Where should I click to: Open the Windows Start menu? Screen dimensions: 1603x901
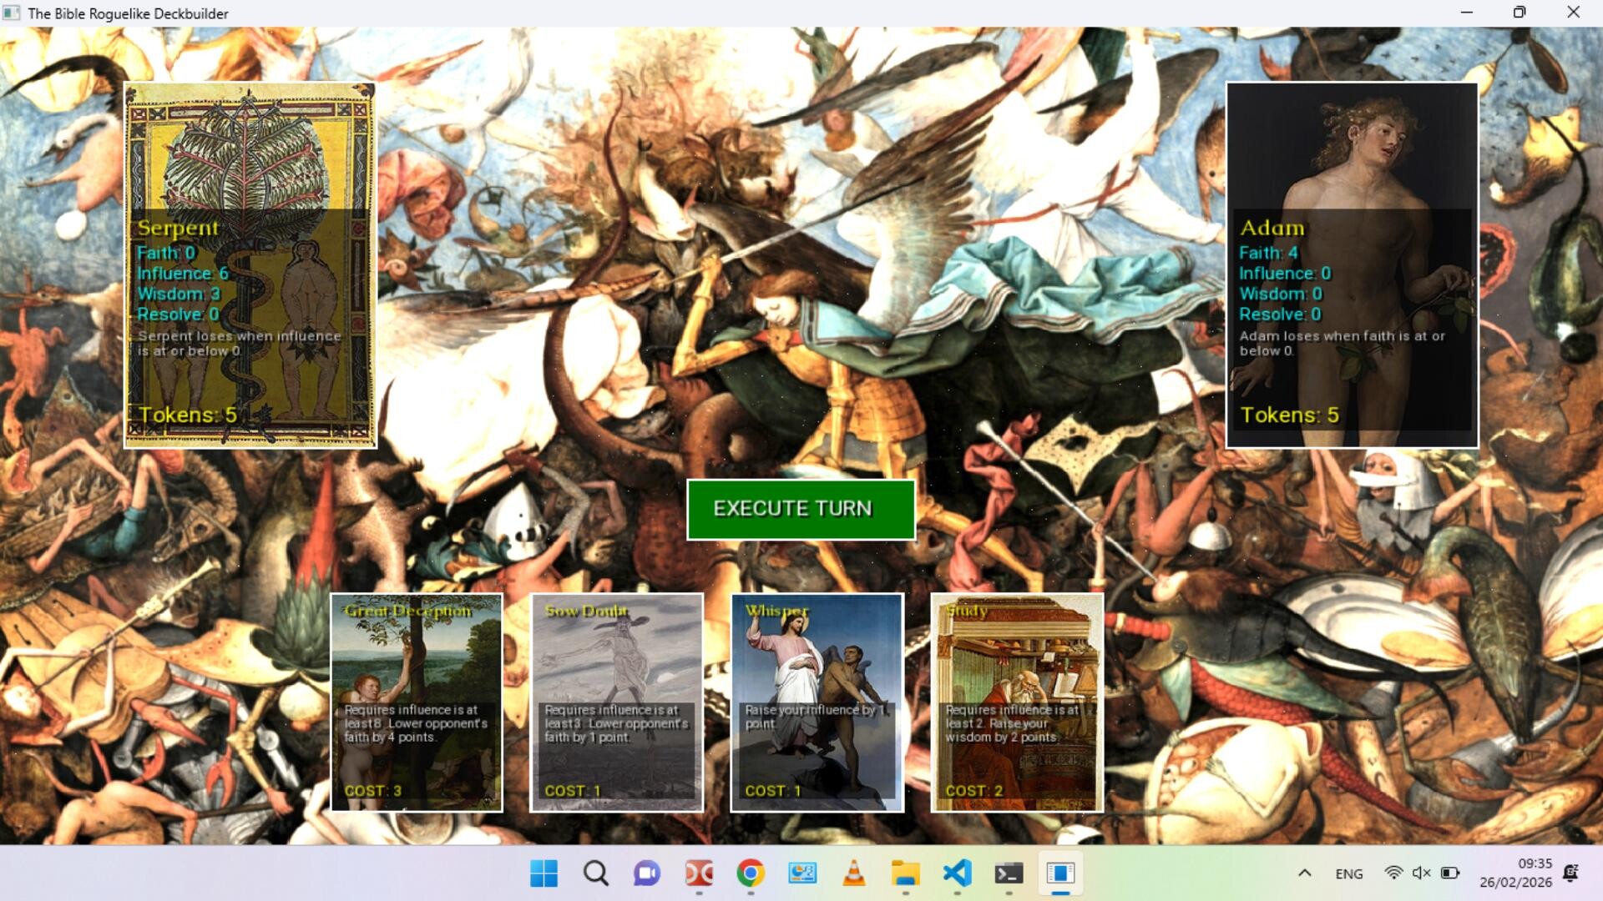click(x=544, y=874)
